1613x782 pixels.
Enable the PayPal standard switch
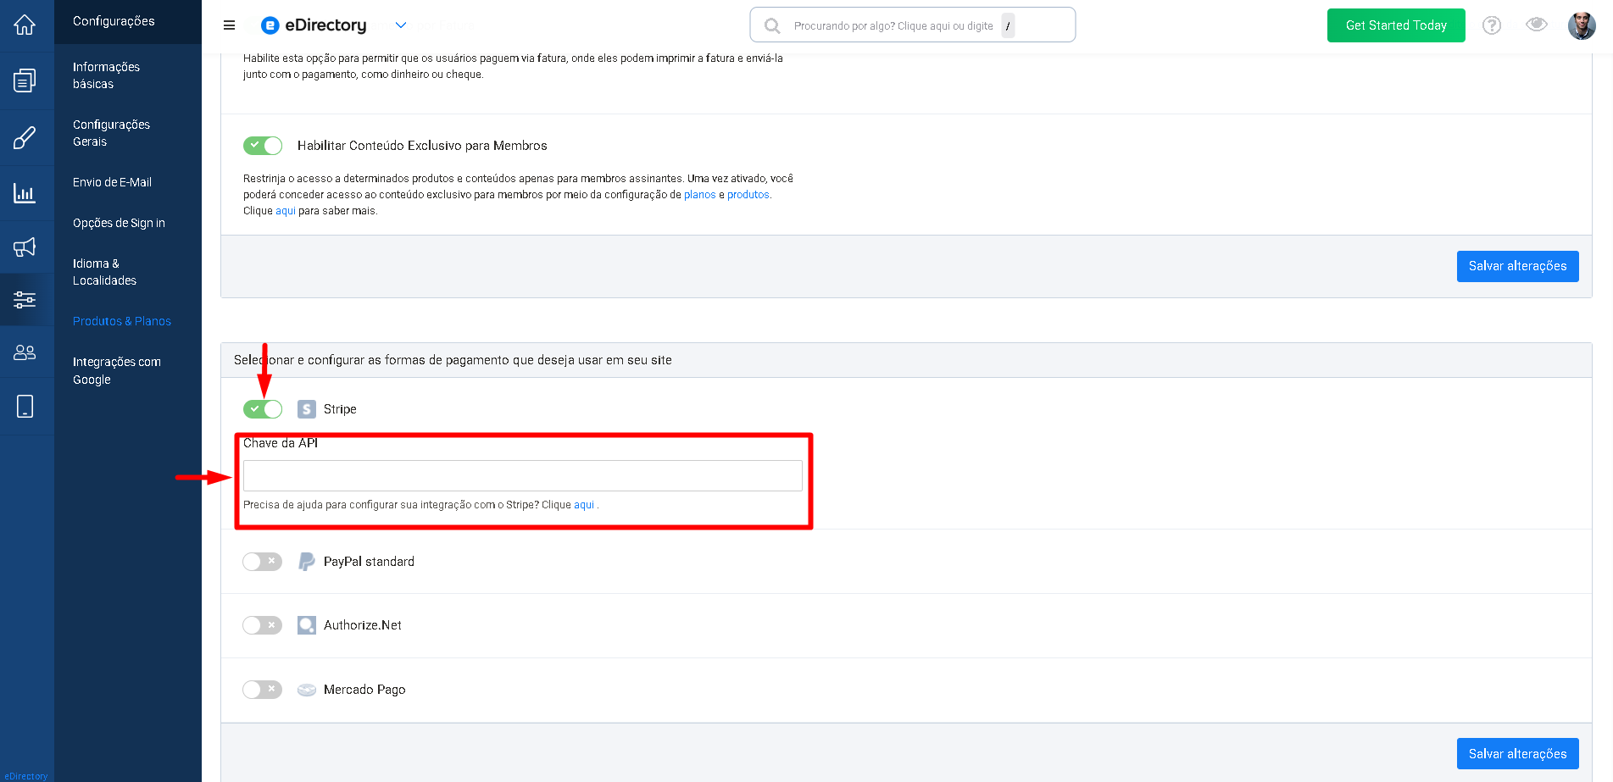(x=262, y=562)
